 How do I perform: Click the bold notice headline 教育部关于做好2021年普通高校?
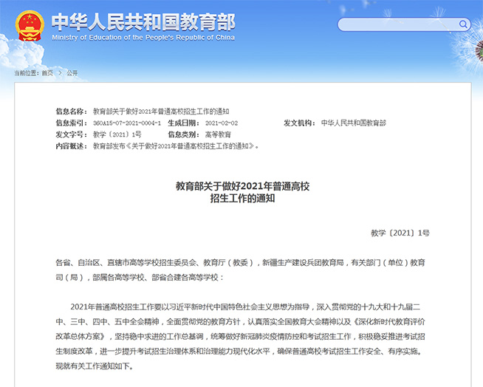click(x=242, y=186)
